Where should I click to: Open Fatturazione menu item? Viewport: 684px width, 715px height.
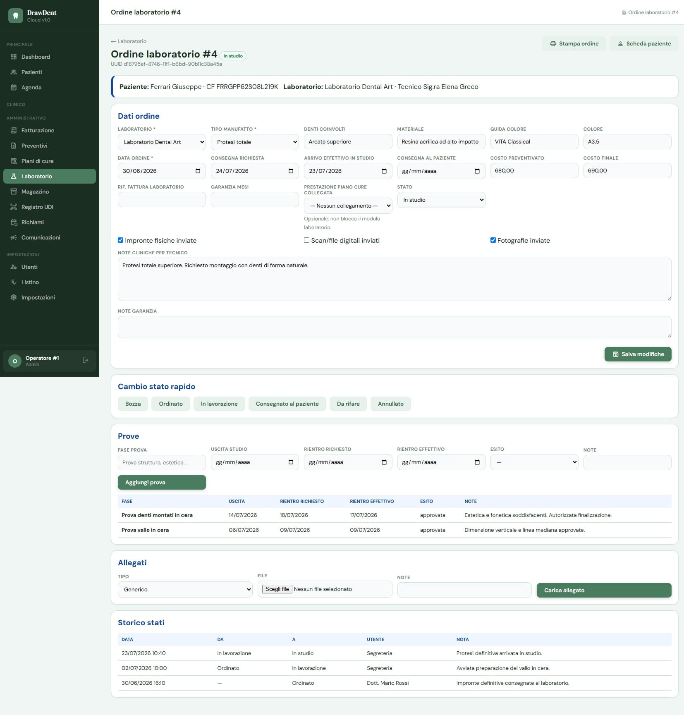coord(50,130)
